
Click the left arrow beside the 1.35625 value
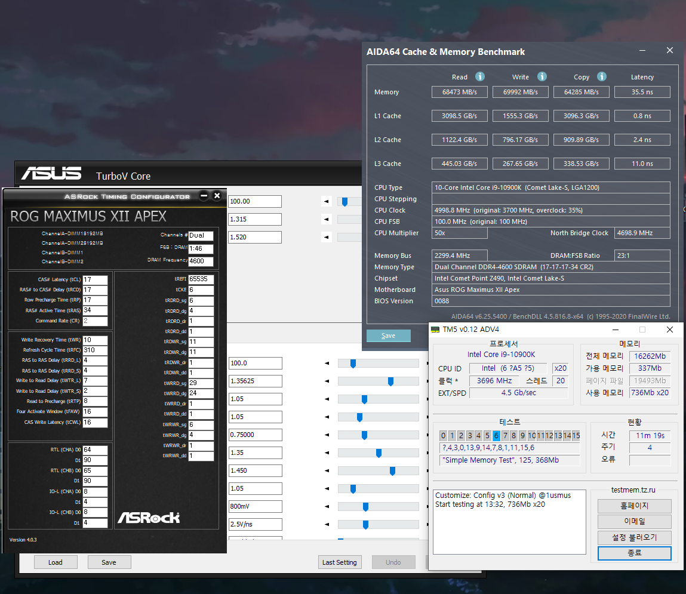pyautogui.click(x=327, y=381)
